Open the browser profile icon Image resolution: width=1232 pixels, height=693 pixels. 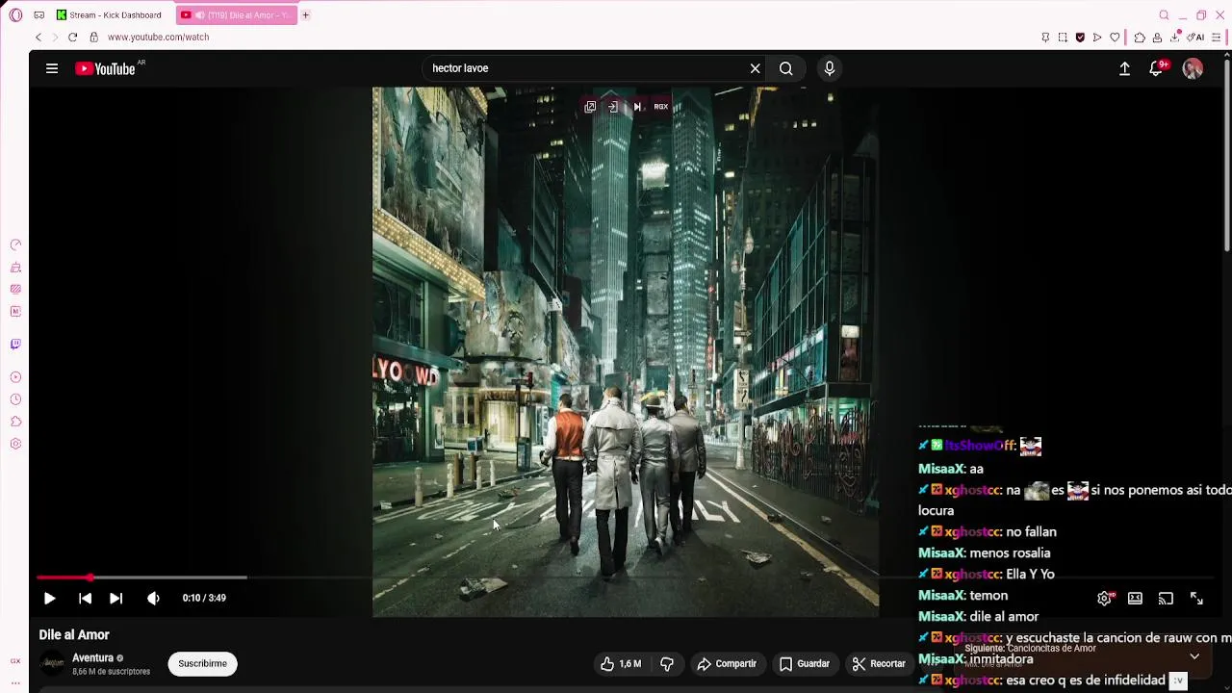[1157, 38]
